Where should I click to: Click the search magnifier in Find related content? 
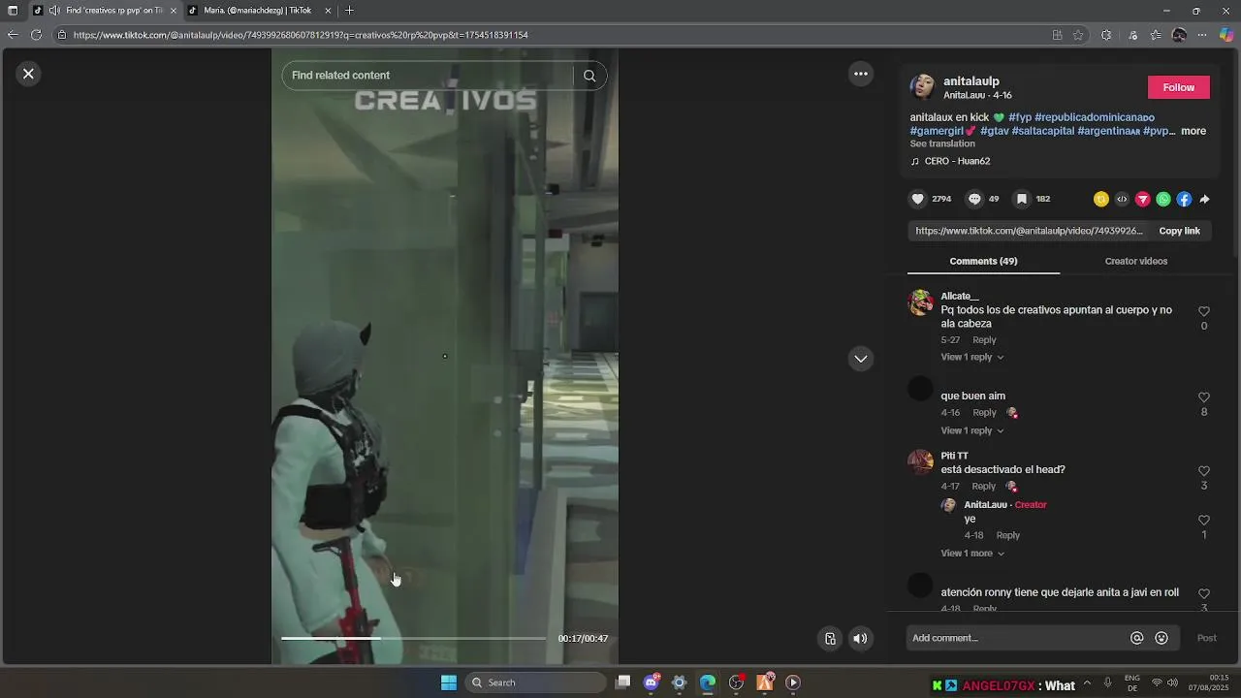[589, 76]
